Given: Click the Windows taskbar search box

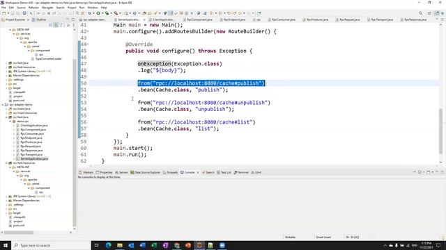Looking at the screenshot, I should pos(51,245).
